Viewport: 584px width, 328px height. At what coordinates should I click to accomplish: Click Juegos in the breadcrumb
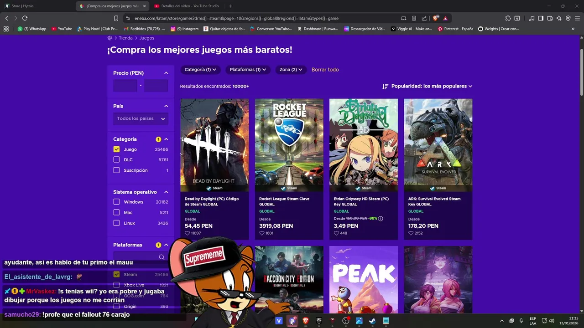click(147, 38)
